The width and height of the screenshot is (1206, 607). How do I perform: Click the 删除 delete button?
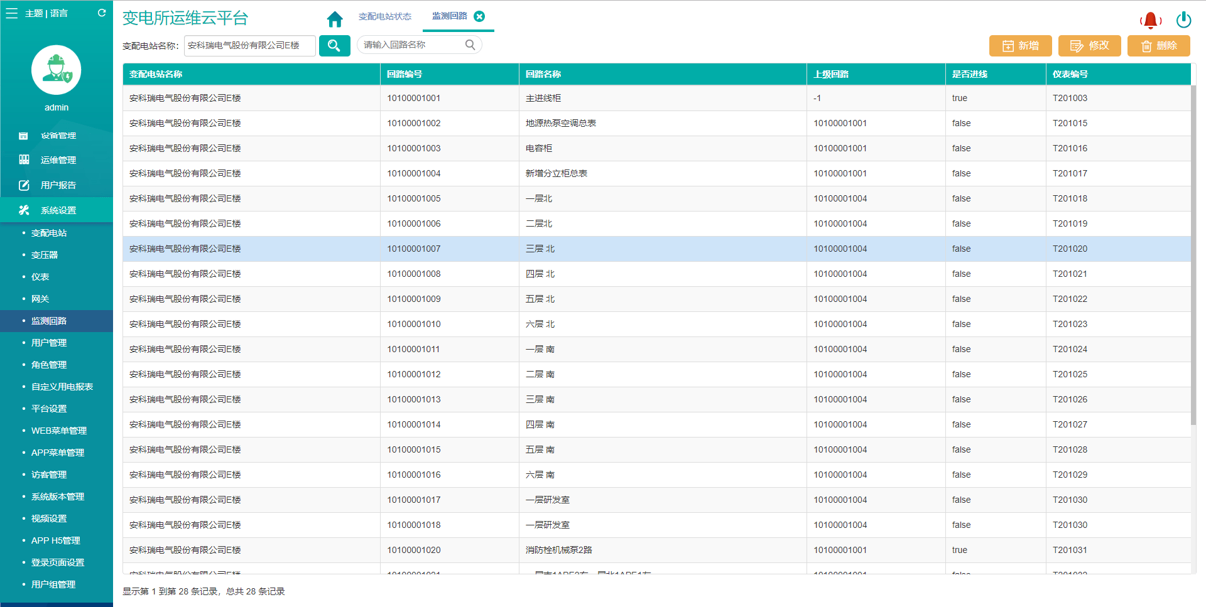coord(1158,46)
